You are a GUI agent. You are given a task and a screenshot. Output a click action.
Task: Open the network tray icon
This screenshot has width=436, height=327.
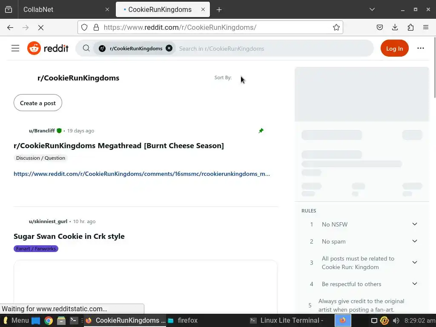coord(384,321)
